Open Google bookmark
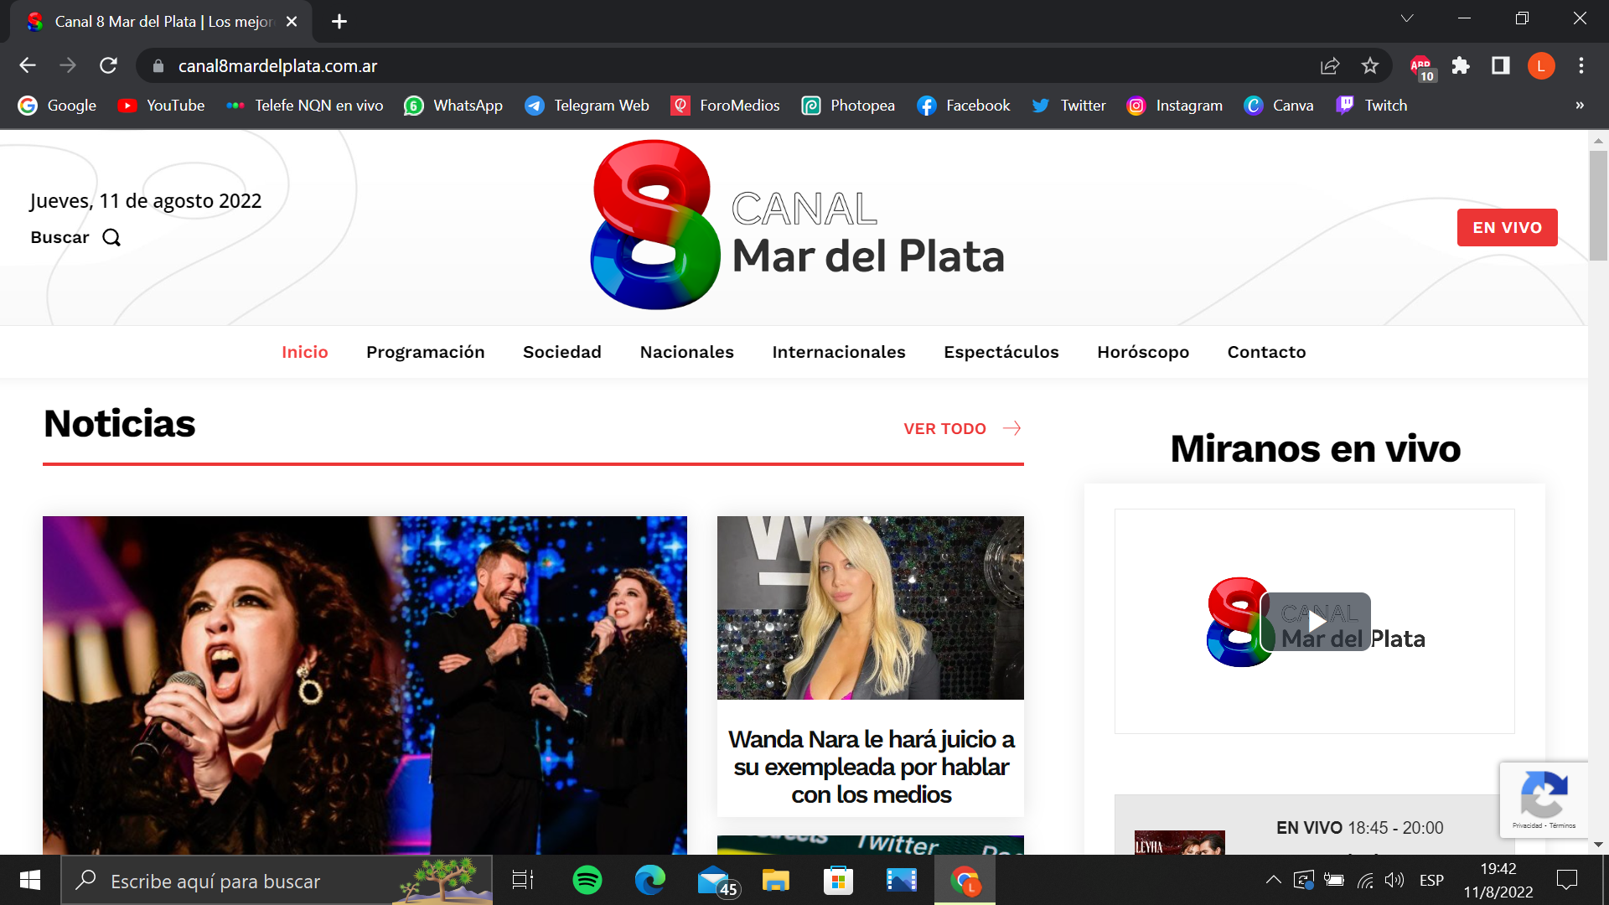 pyautogui.click(x=58, y=106)
